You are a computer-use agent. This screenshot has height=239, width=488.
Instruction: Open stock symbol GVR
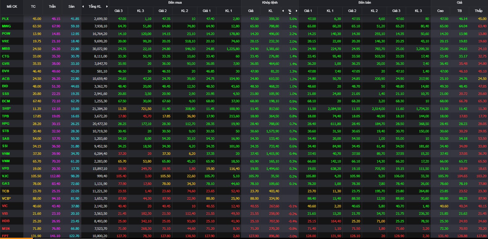[6, 64]
